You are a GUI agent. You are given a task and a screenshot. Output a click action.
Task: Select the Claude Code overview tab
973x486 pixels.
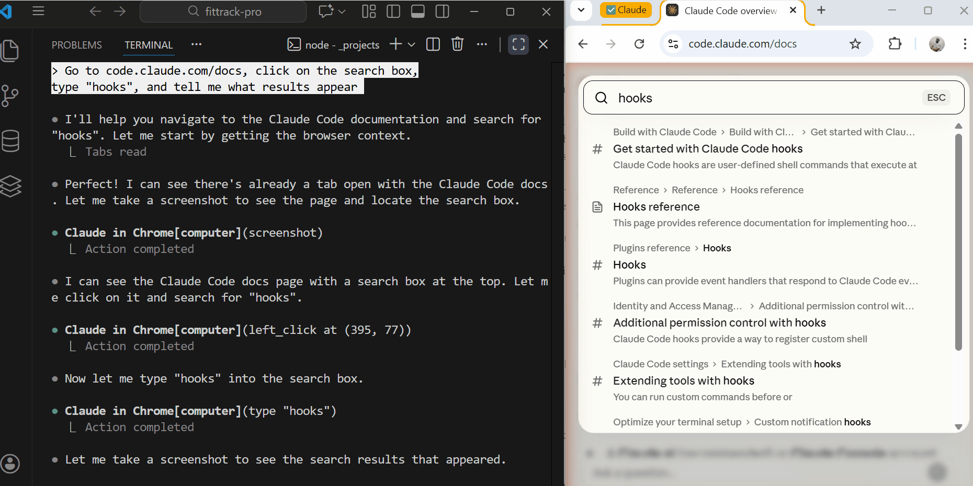click(730, 10)
